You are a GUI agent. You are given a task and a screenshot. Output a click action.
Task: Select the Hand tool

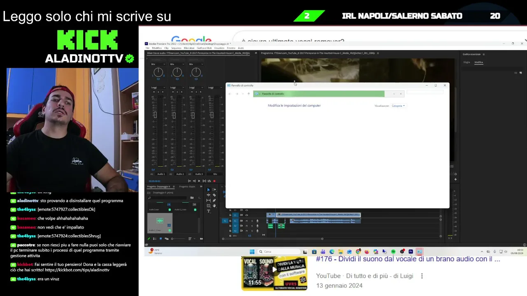(214, 206)
